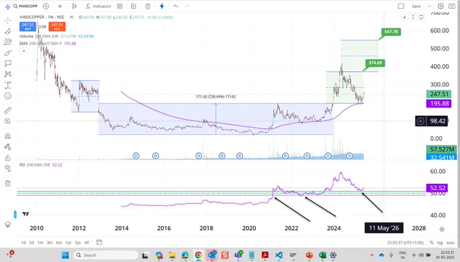460x262 pixels.
Task: Set range to 1d
Action: (x=23, y=242)
